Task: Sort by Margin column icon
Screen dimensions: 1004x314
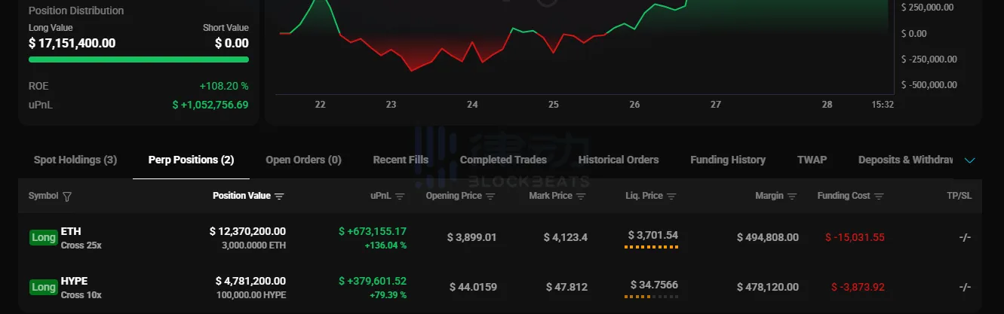Action: point(792,197)
